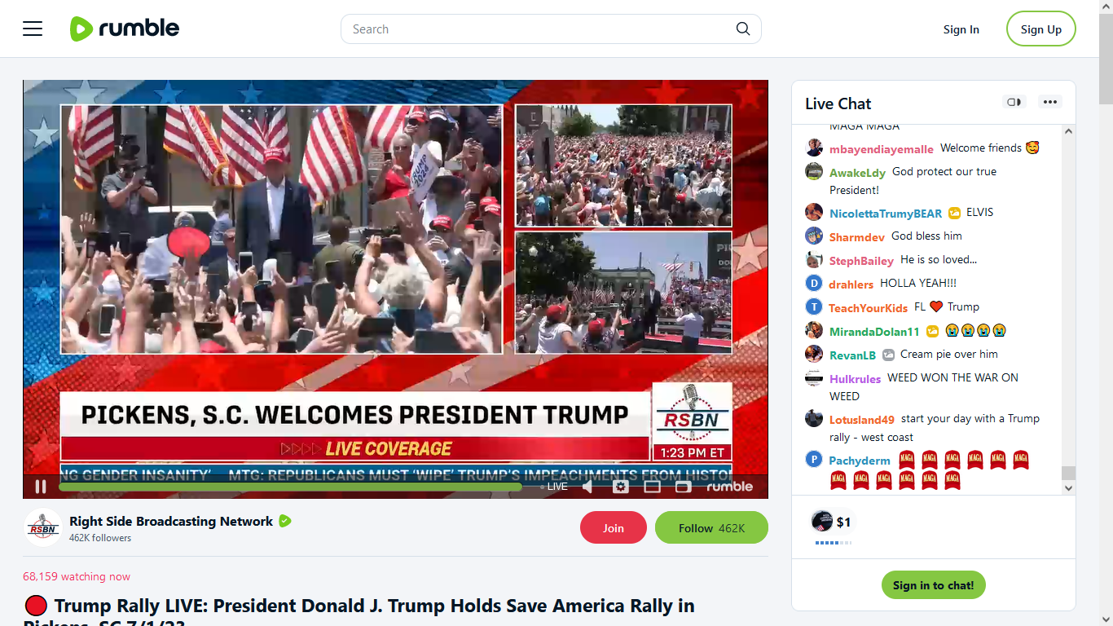
Task: Open the $1 rant badge in chat
Action: pyautogui.click(x=832, y=522)
